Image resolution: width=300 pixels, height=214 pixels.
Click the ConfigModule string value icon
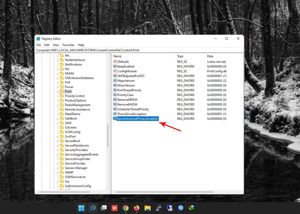click(115, 71)
